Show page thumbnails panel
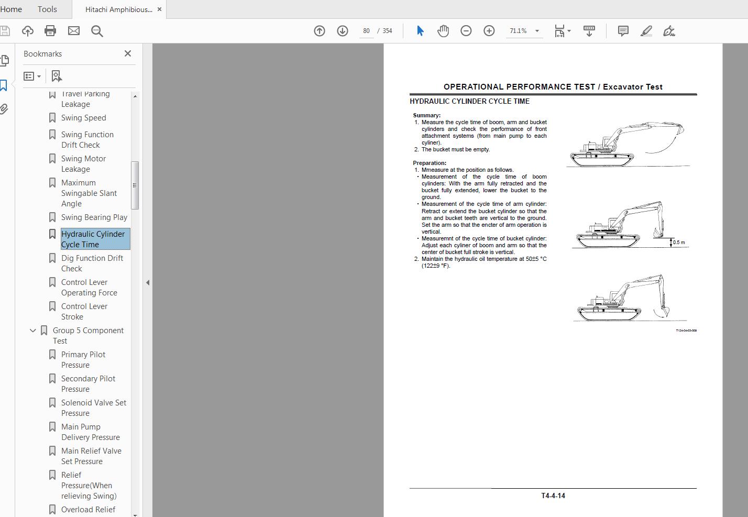 tap(4, 61)
